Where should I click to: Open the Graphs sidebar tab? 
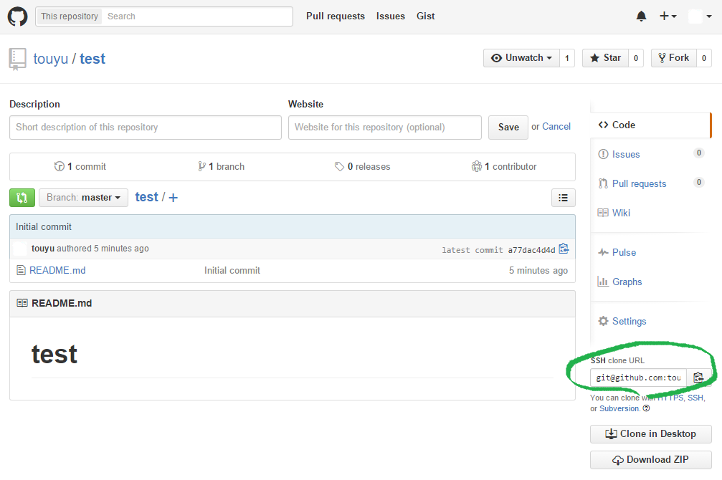pos(650,282)
